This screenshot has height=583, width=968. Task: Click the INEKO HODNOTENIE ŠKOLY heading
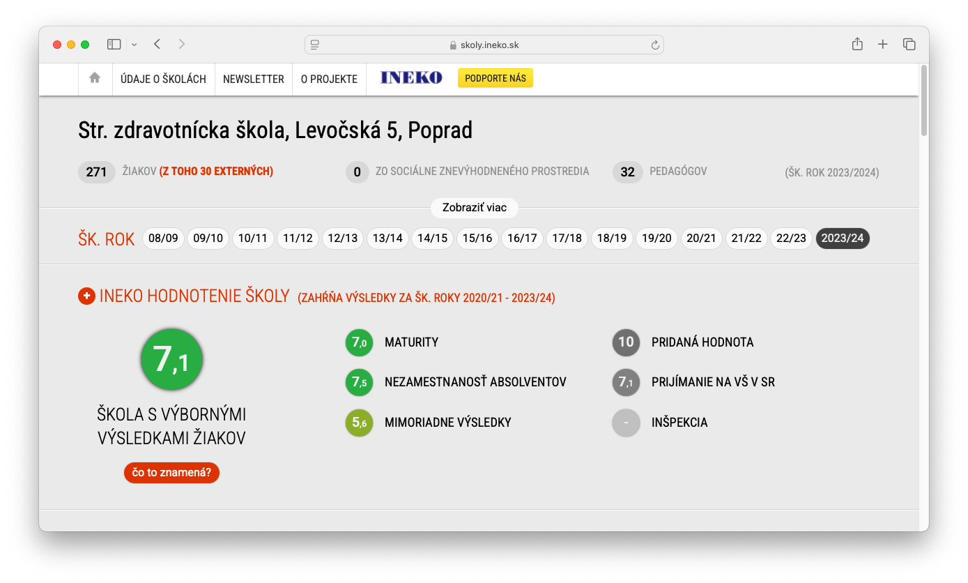pos(194,296)
